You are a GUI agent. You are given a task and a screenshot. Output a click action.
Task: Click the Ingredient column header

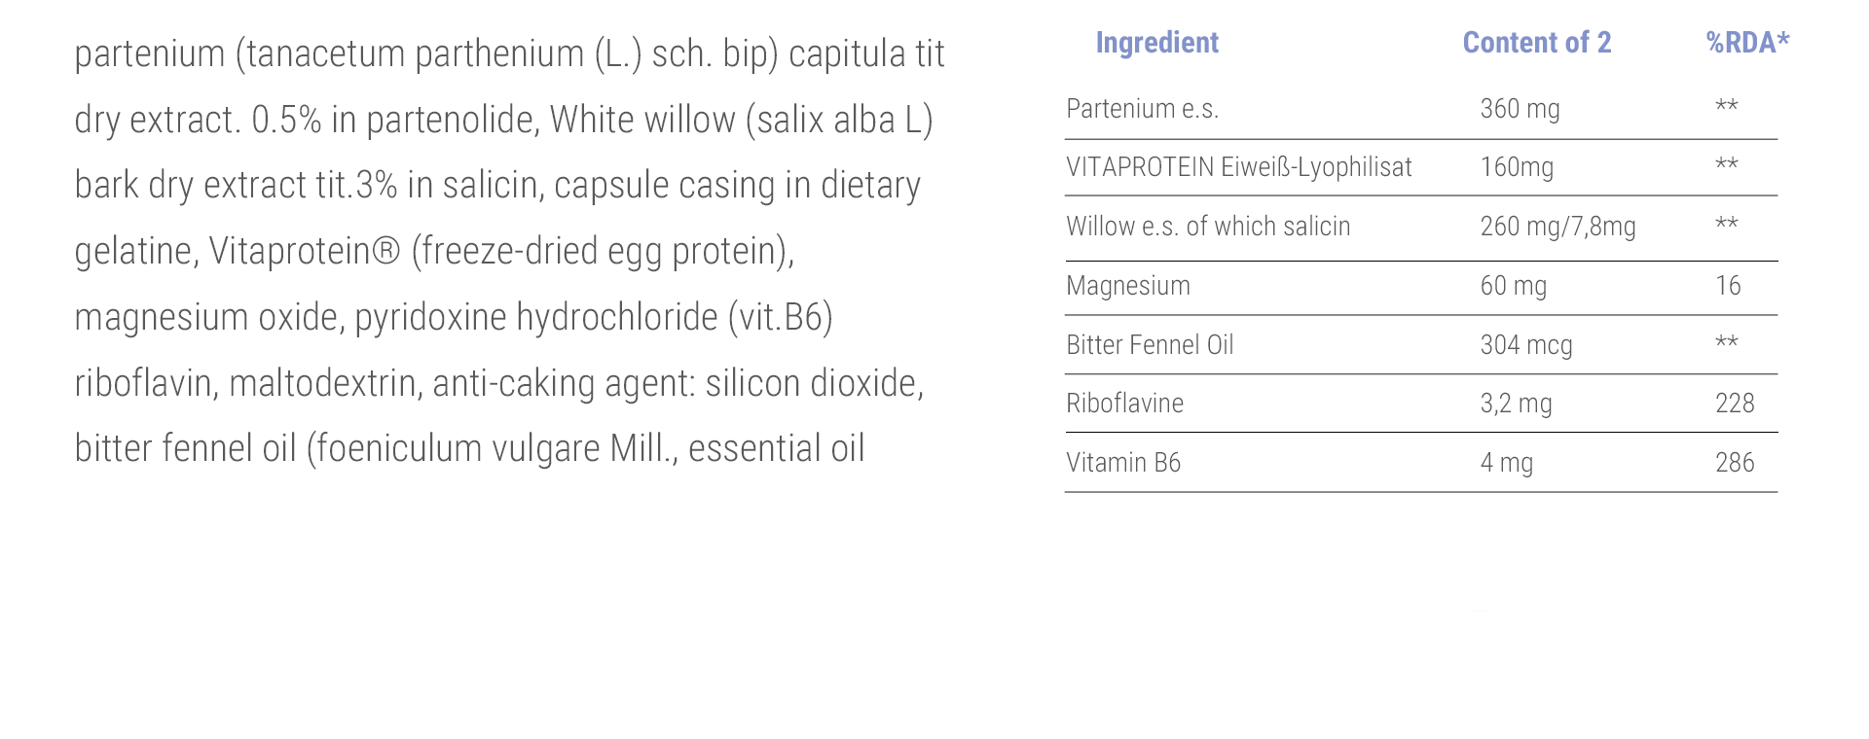[x=1156, y=43]
